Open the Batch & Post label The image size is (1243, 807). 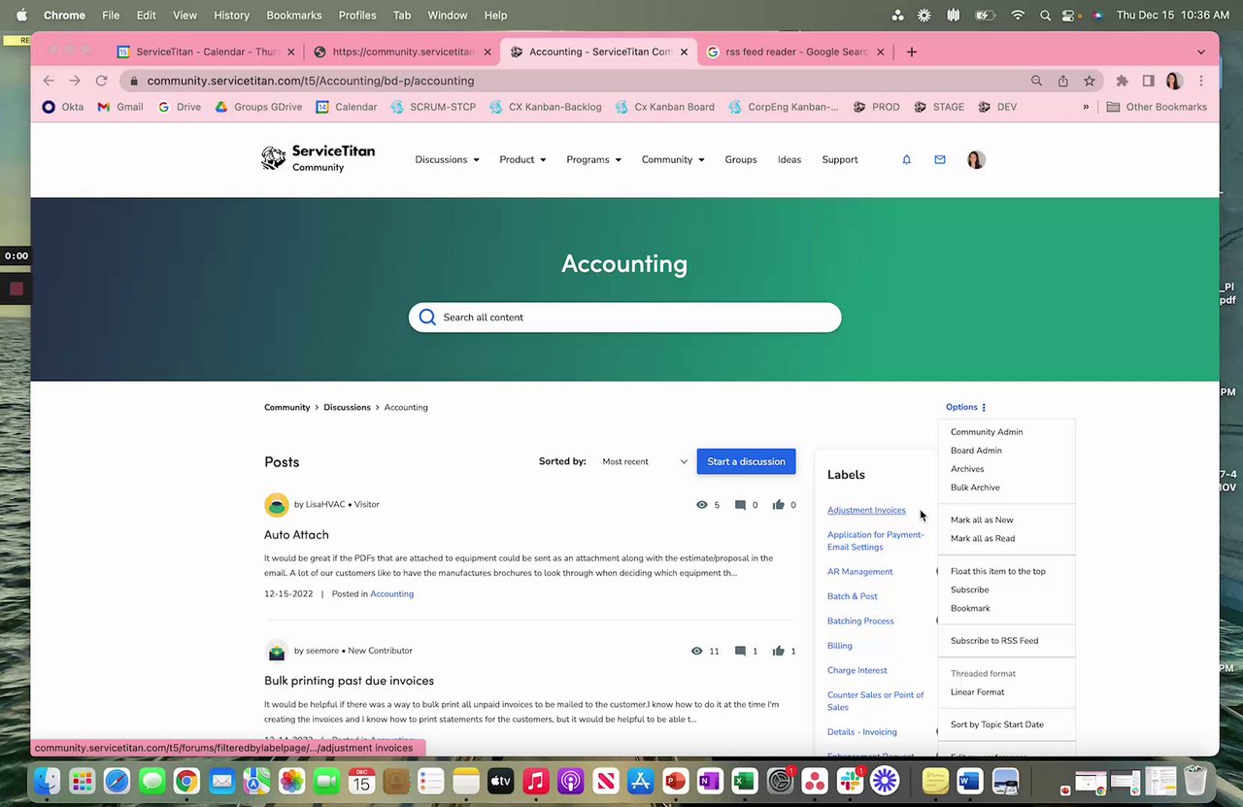click(x=852, y=596)
